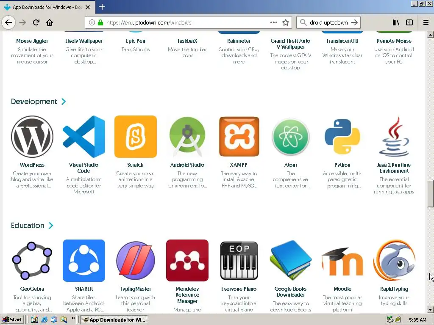Show site information icon in address bar
The width and height of the screenshot is (434, 325).
click(92, 23)
